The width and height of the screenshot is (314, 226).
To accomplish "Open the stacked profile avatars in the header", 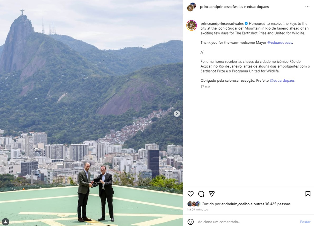I will click(191, 7).
